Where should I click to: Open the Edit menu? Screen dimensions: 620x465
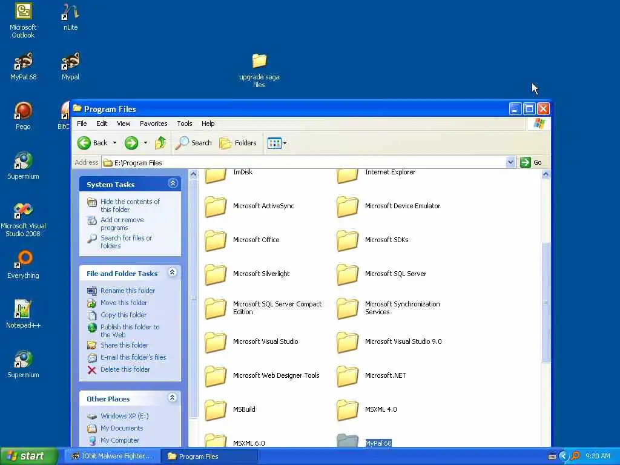(x=102, y=124)
